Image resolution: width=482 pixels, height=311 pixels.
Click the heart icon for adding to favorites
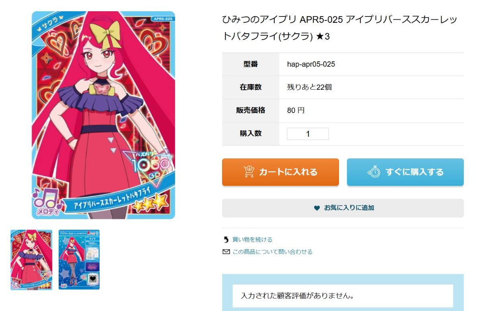[317, 208]
